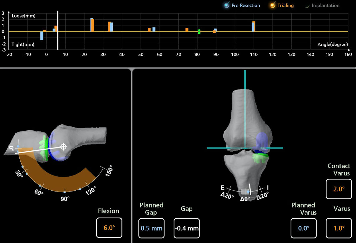Click the bars at 24 degrees
The height and width of the screenshot is (243, 356).
tap(92, 25)
